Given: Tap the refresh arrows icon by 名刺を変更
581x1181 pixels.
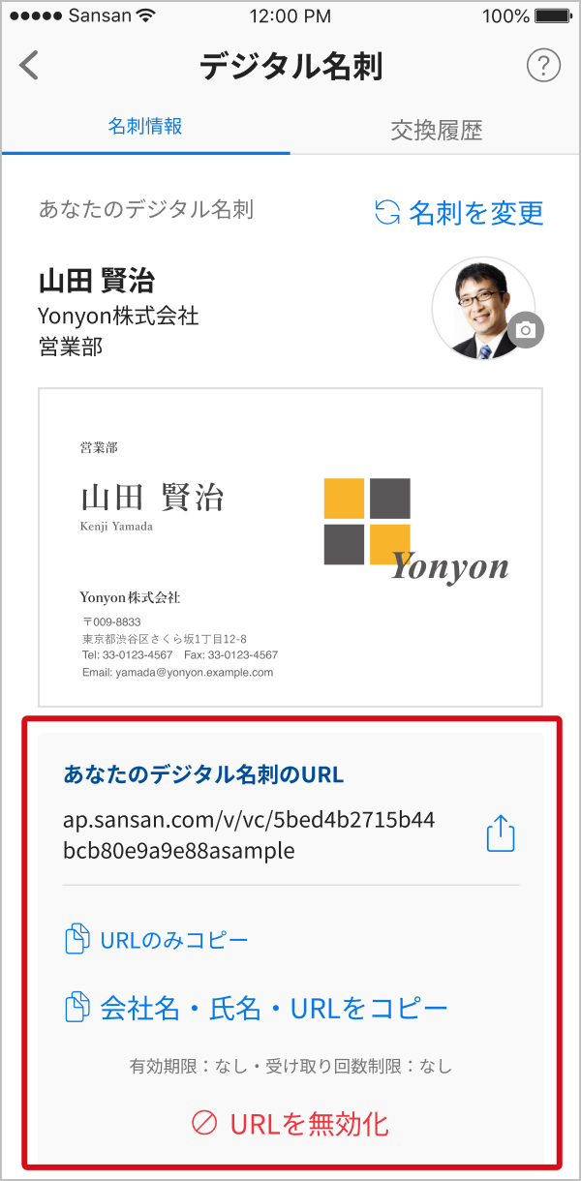Looking at the screenshot, I should 387,212.
